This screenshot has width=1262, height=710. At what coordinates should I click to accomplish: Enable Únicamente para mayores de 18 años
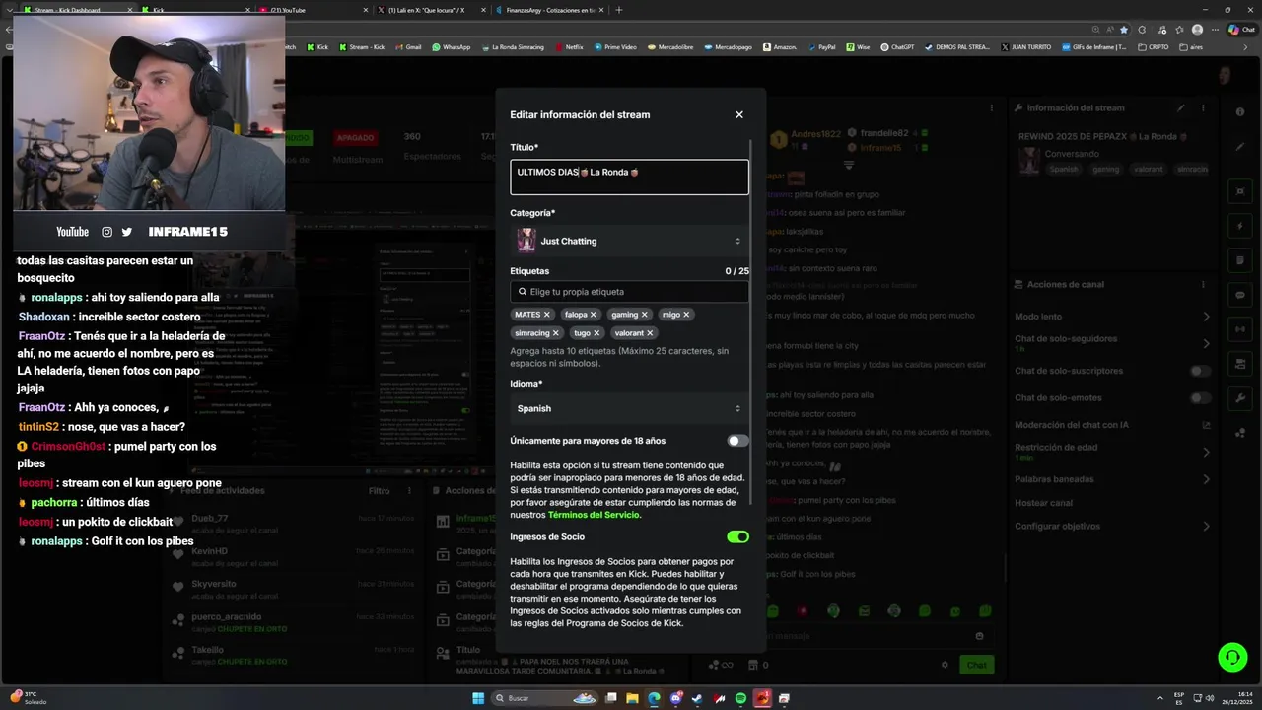(x=737, y=441)
